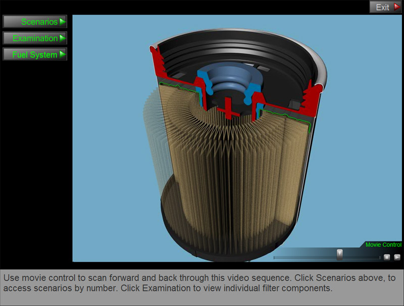Click the movie control slider track
404x306 pixels.
[x=327, y=258]
